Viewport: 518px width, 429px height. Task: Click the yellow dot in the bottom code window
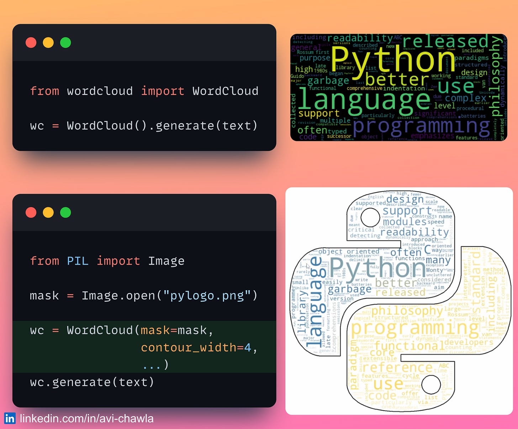click(48, 212)
